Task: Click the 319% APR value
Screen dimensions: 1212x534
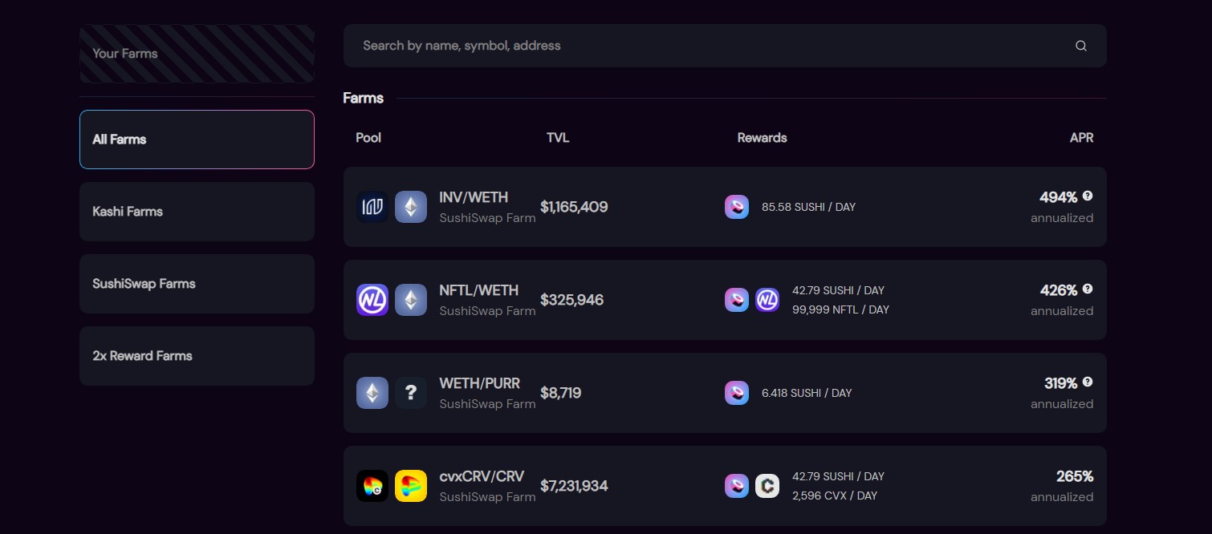Action: (1060, 383)
